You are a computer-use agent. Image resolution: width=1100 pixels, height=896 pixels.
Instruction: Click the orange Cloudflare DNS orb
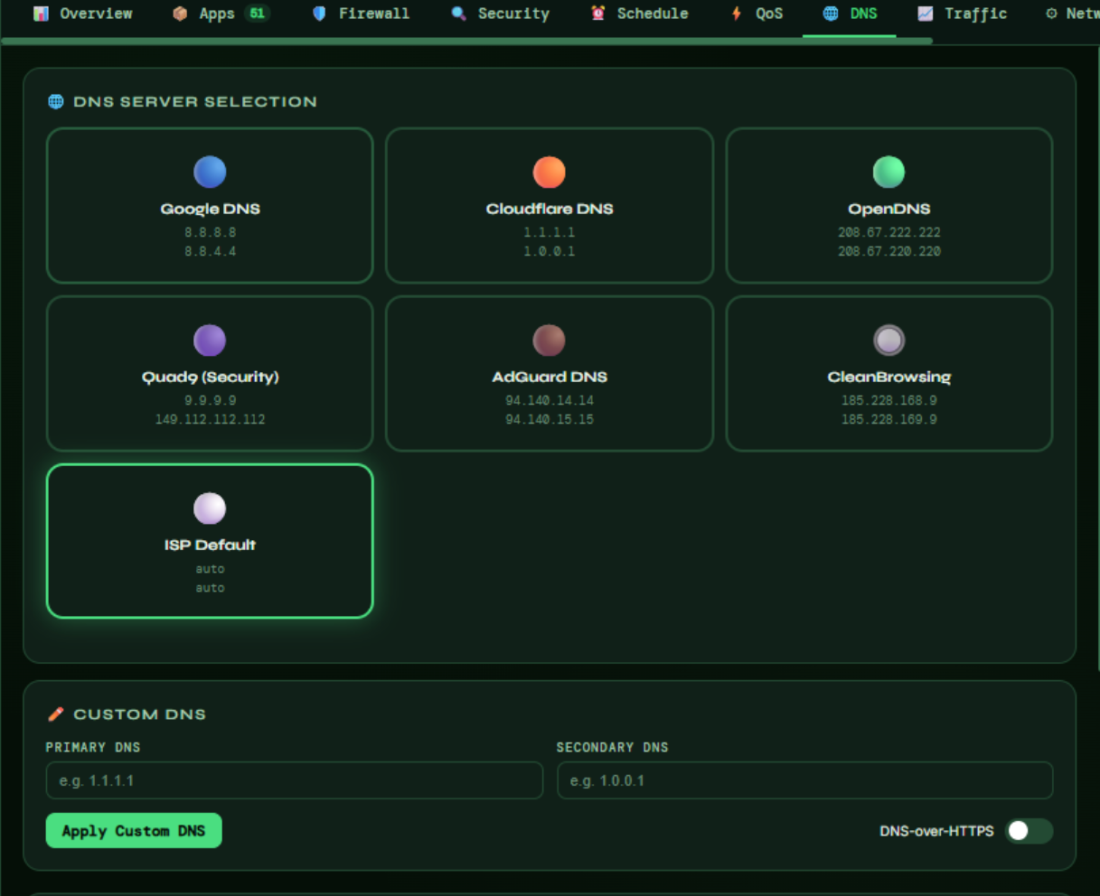click(550, 172)
